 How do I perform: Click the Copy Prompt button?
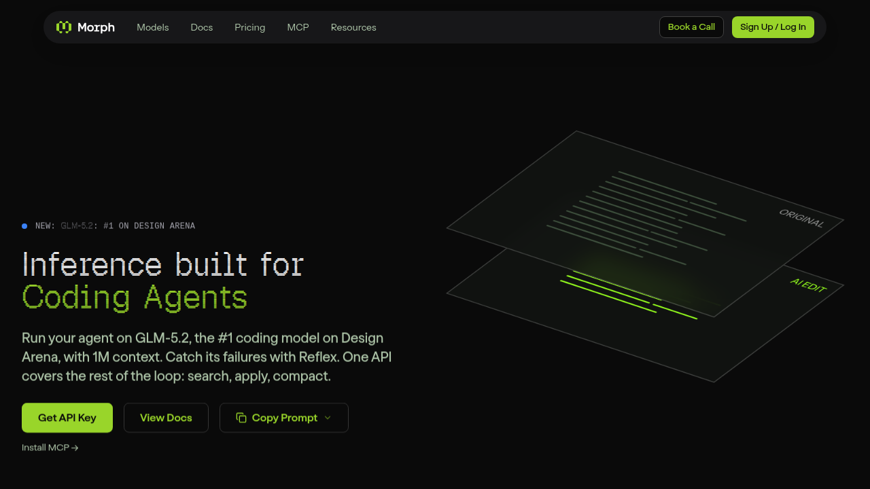point(284,418)
